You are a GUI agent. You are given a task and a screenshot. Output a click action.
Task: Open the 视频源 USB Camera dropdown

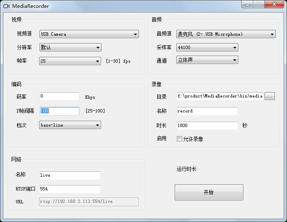(x=89, y=34)
